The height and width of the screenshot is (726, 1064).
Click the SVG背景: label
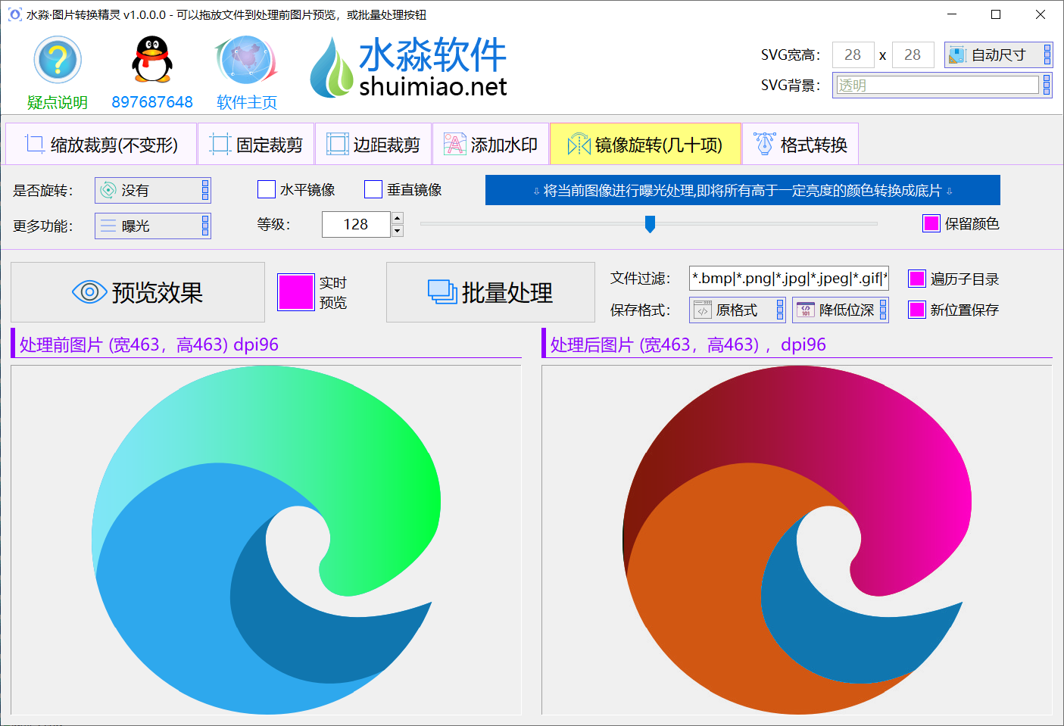[x=791, y=86]
